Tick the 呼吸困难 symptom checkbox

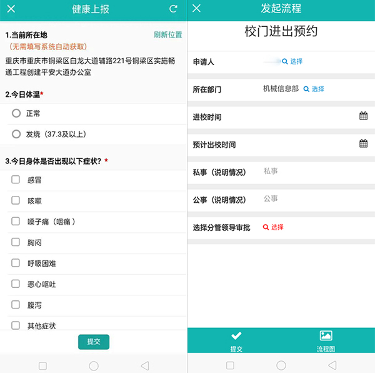(16, 263)
